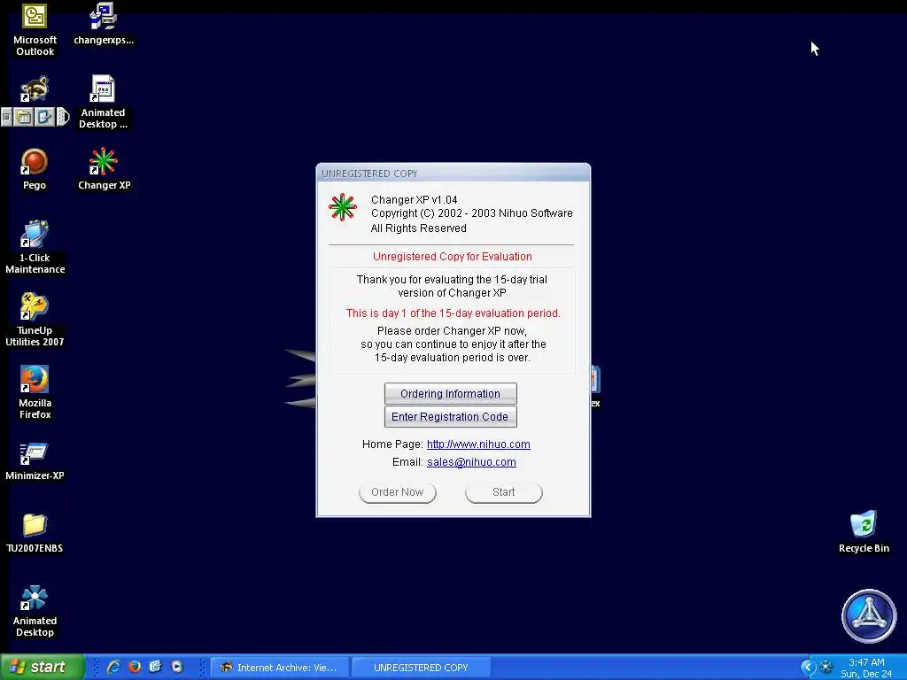The image size is (907, 680).
Task: Switch to Internet Archive taskbar window
Action: [279, 668]
